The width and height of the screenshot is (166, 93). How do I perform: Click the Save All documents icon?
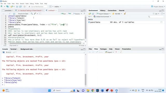pyautogui.click(x=20, y=6)
